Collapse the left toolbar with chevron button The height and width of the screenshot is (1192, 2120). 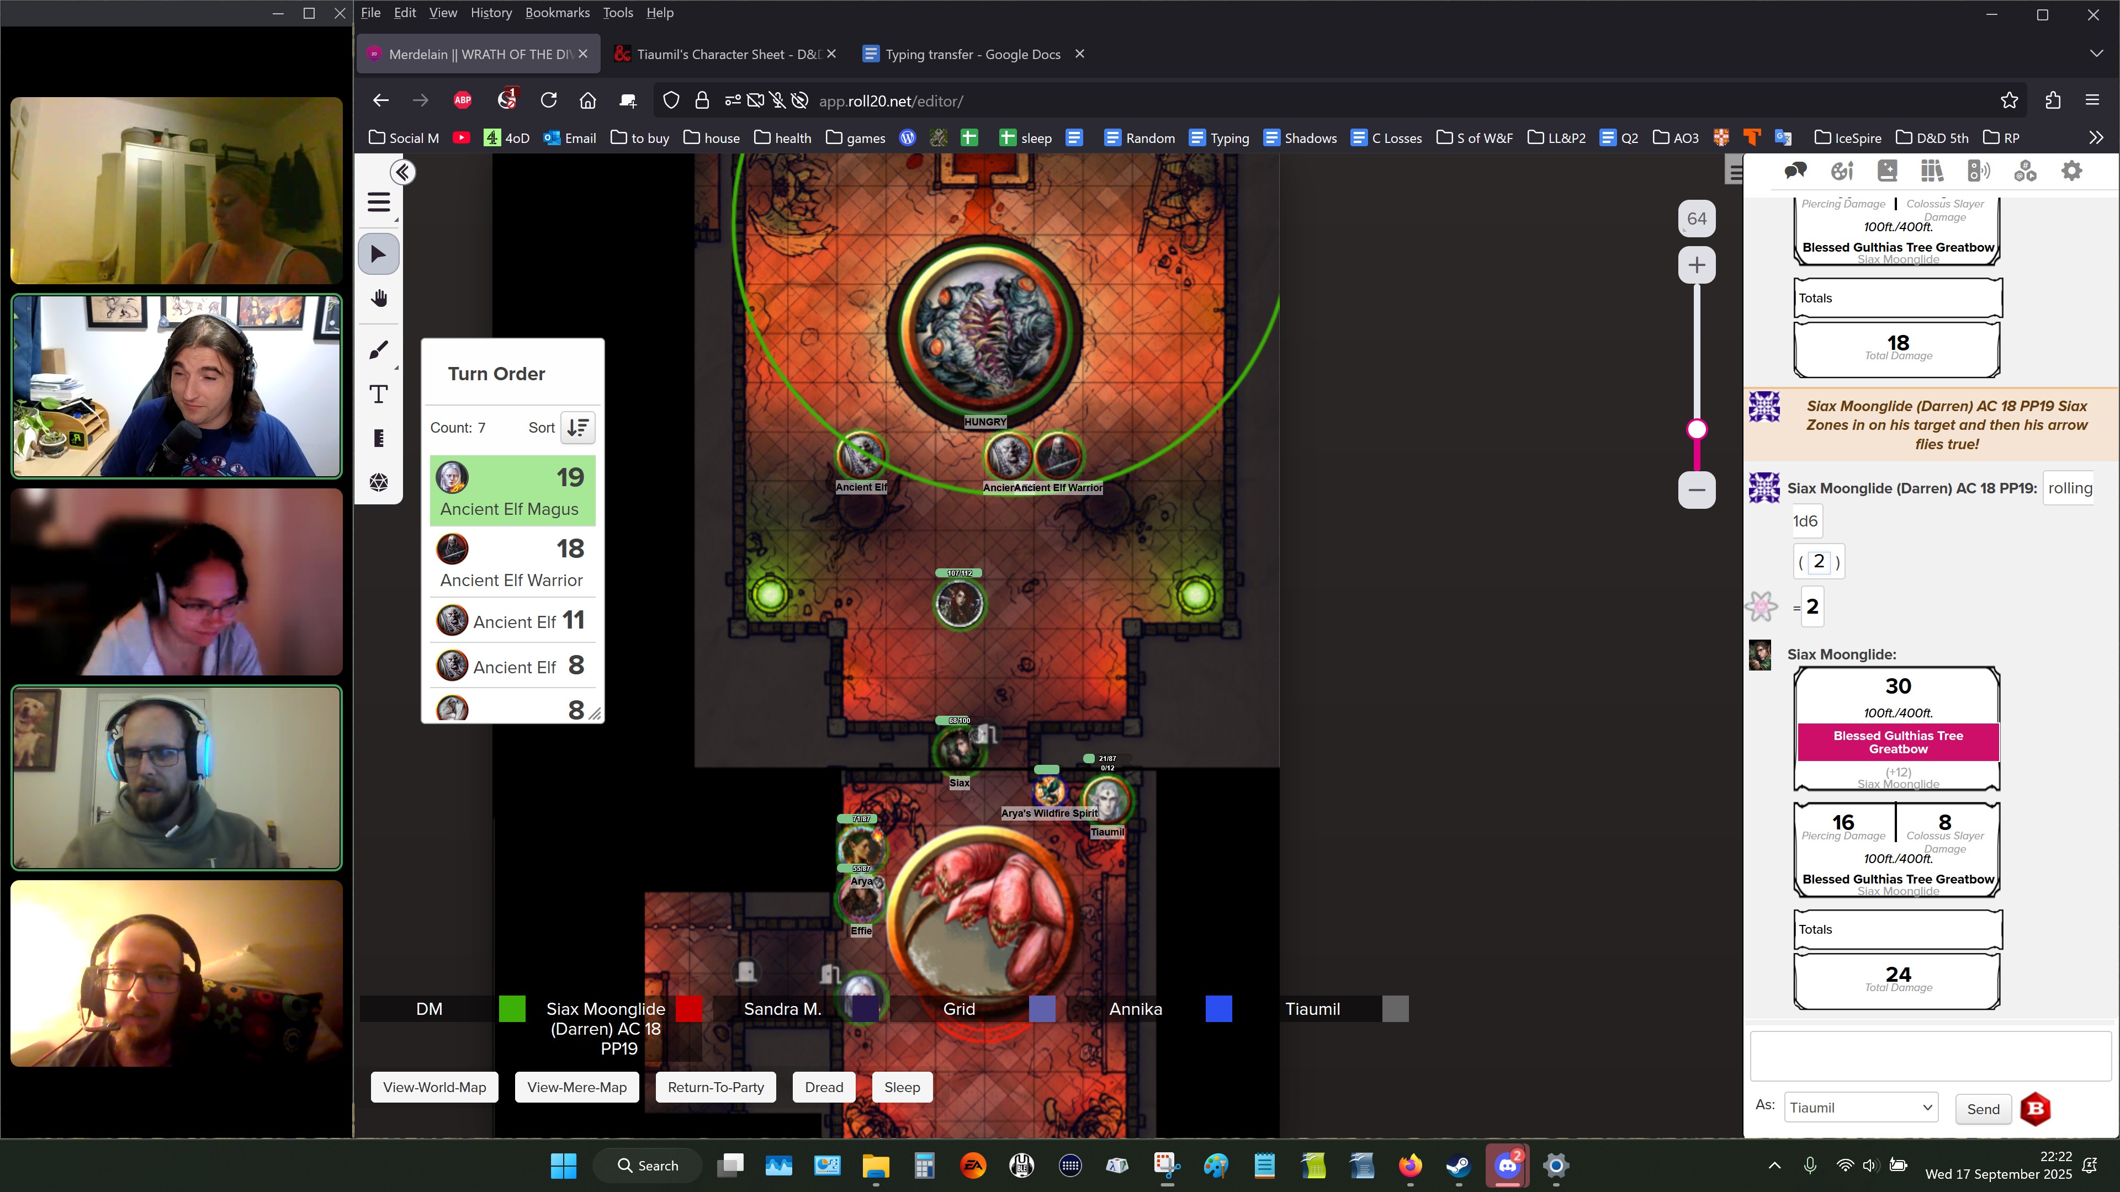tap(402, 172)
